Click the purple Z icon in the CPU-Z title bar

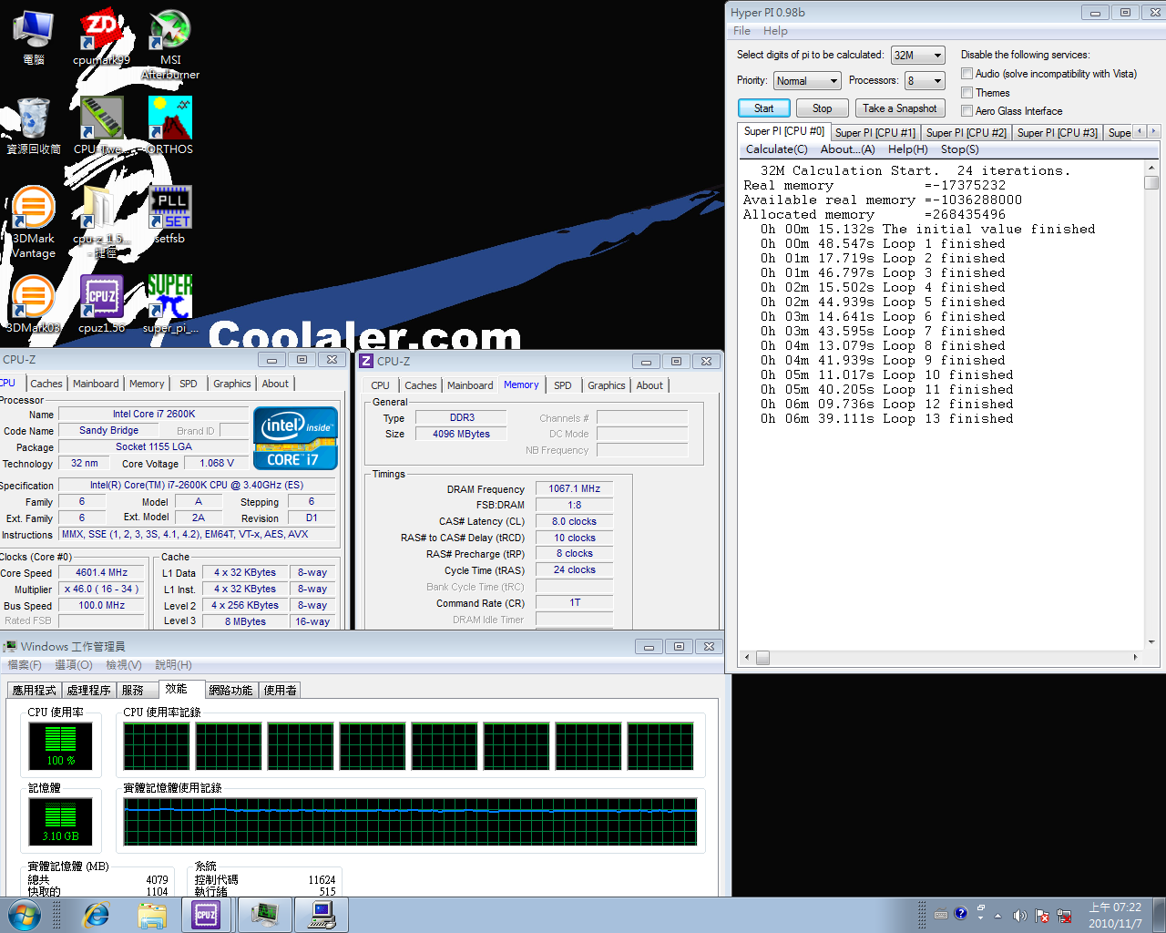(x=366, y=361)
